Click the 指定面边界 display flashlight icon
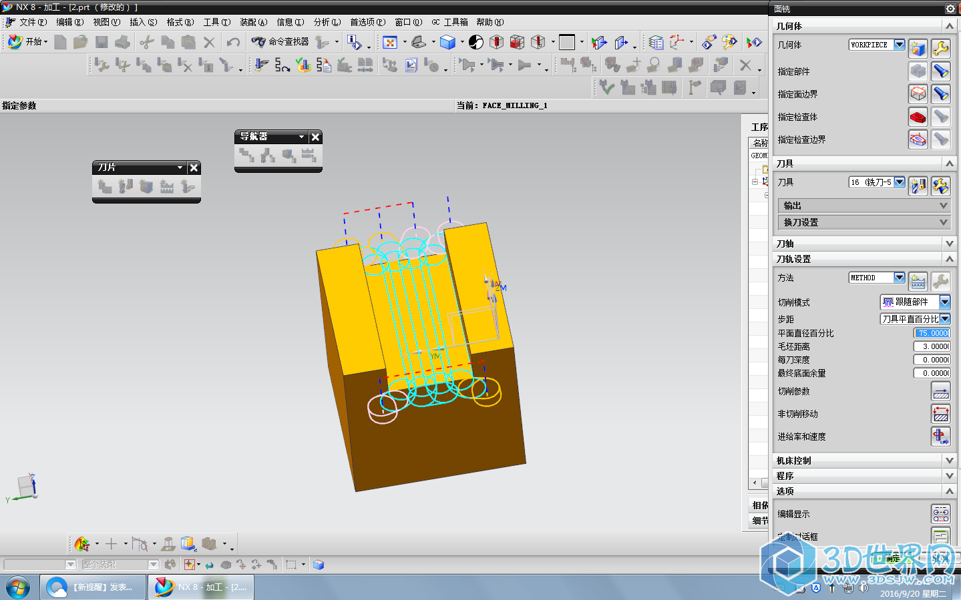961x600 pixels. click(x=941, y=93)
